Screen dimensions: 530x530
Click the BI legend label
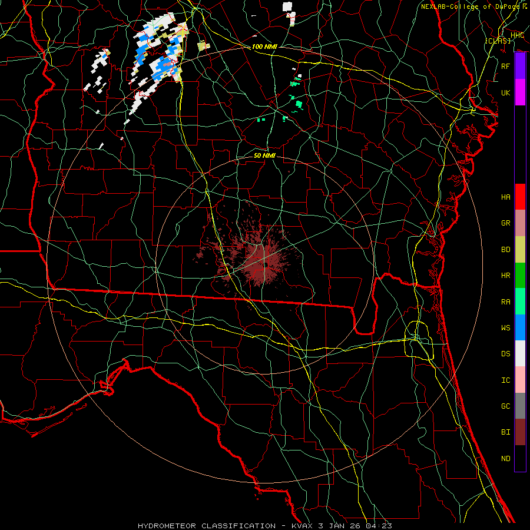[x=505, y=432]
